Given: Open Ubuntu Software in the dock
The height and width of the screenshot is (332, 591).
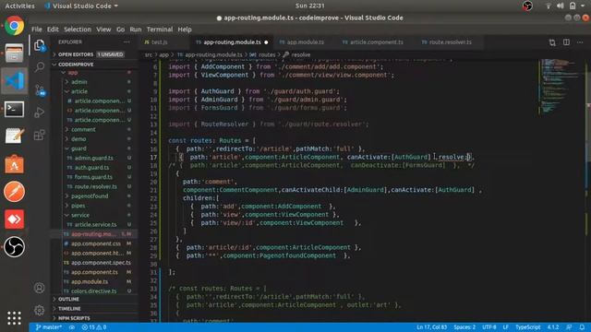Looking at the screenshot, I should tap(15, 164).
